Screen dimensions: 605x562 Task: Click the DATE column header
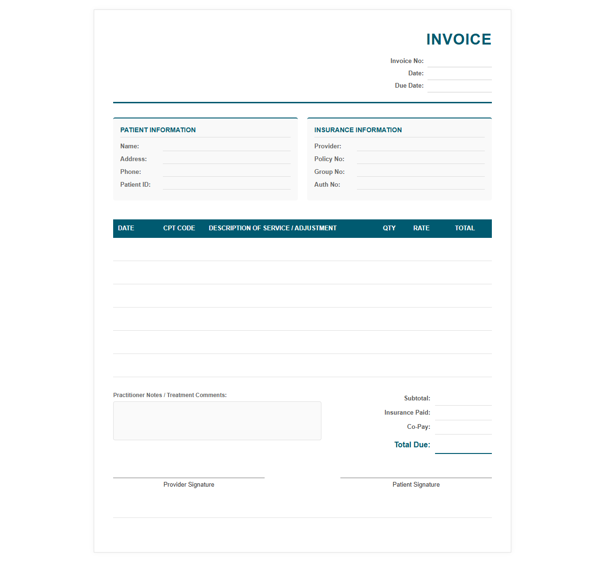click(126, 228)
